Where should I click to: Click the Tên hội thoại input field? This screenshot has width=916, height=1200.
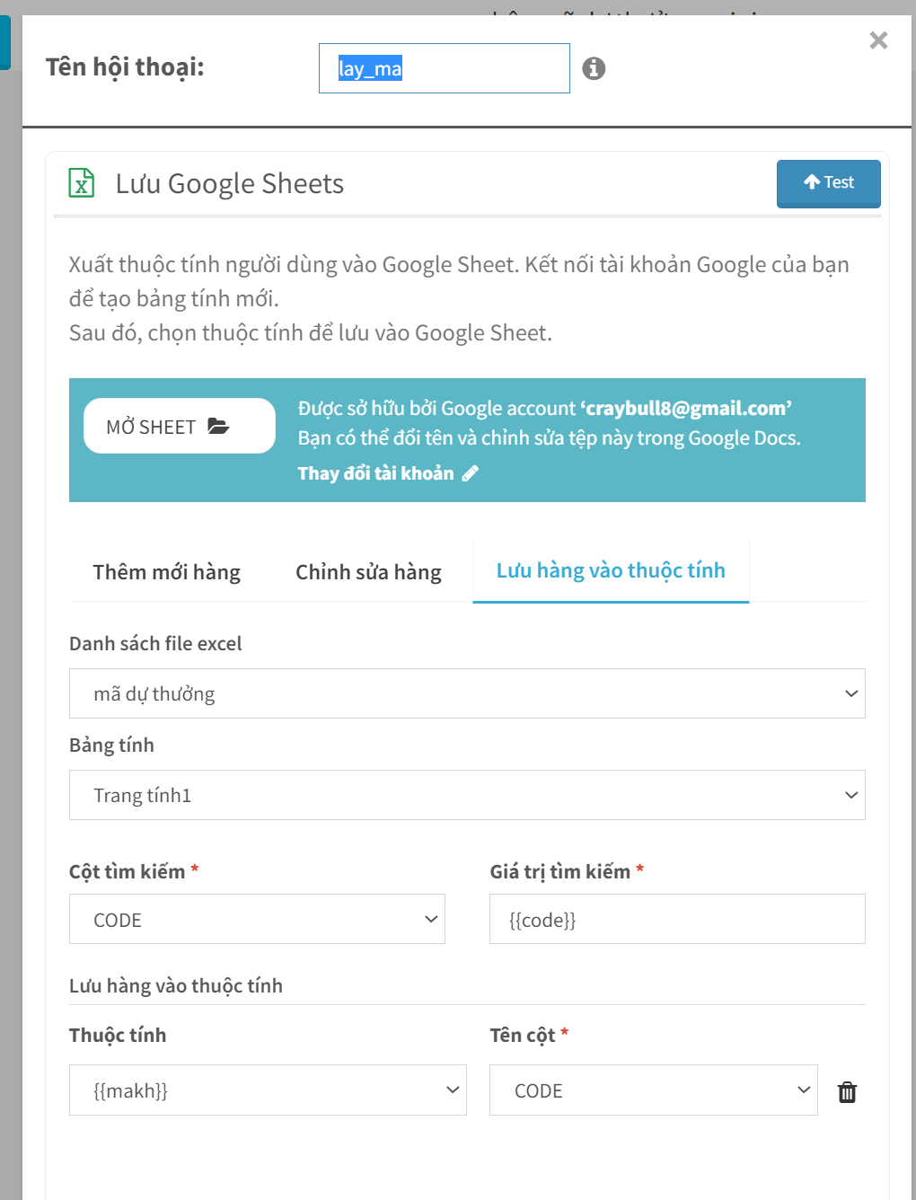(445, 68)
